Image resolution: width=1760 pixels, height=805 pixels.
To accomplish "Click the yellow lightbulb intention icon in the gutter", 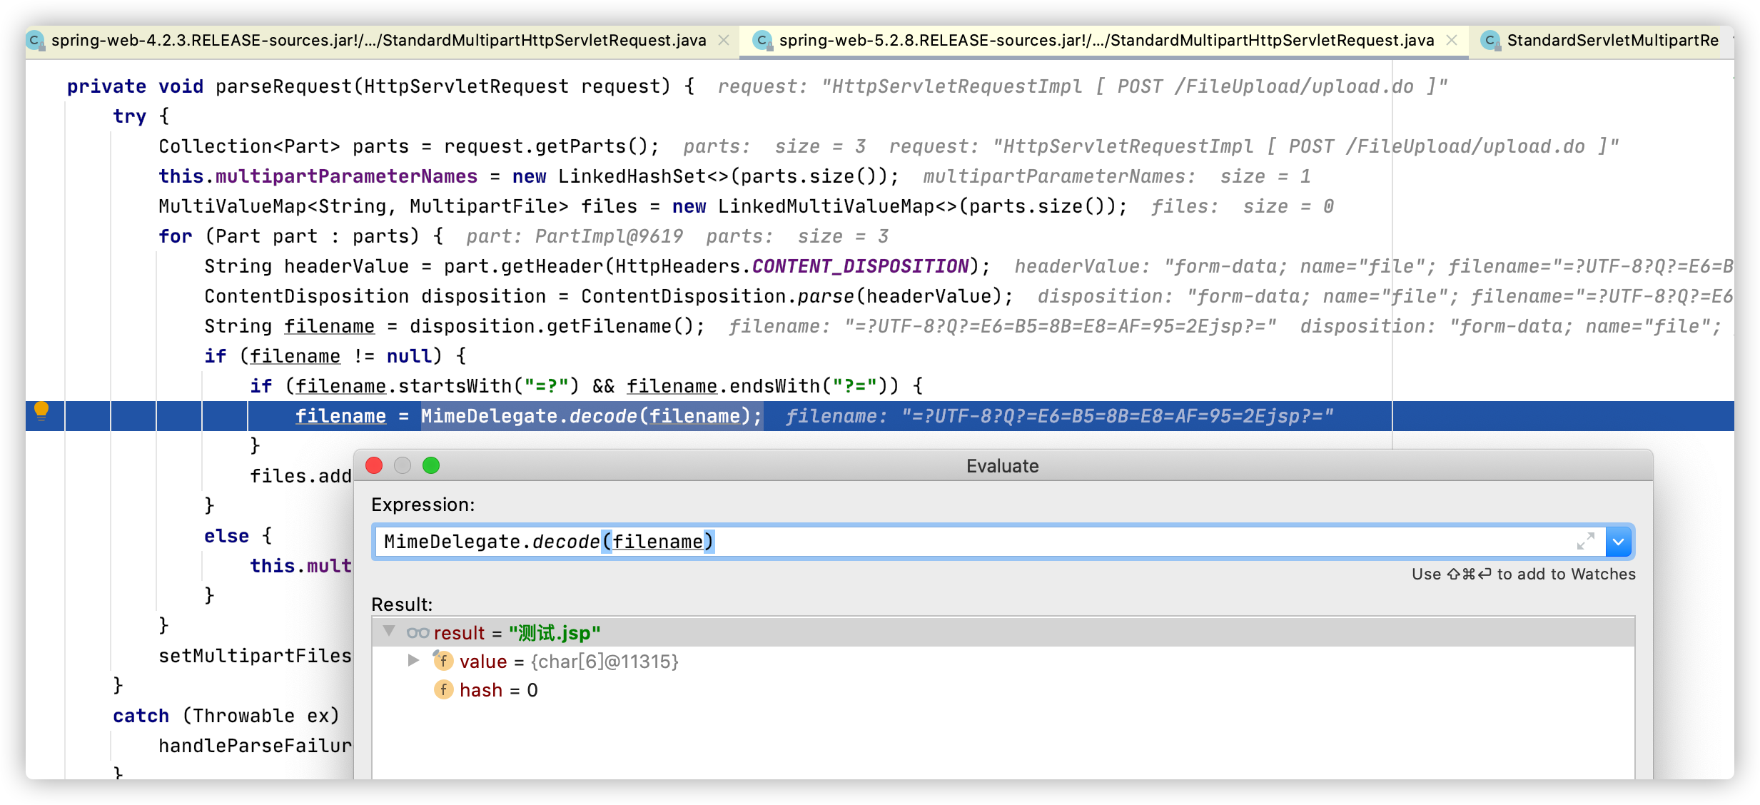I will pyautogui.click(x=41, y=410).
